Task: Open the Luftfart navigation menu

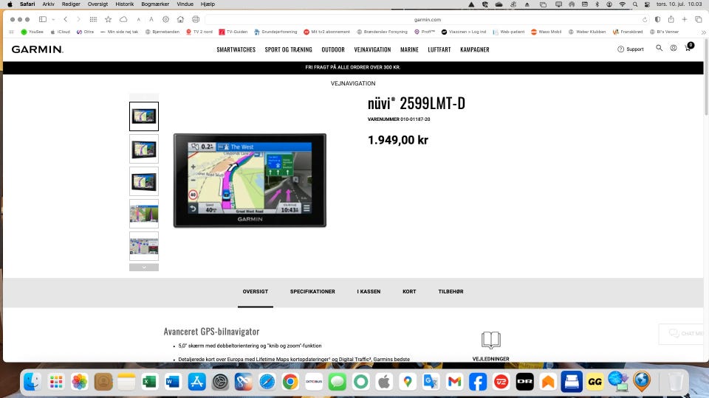Action: click(439, 49)
